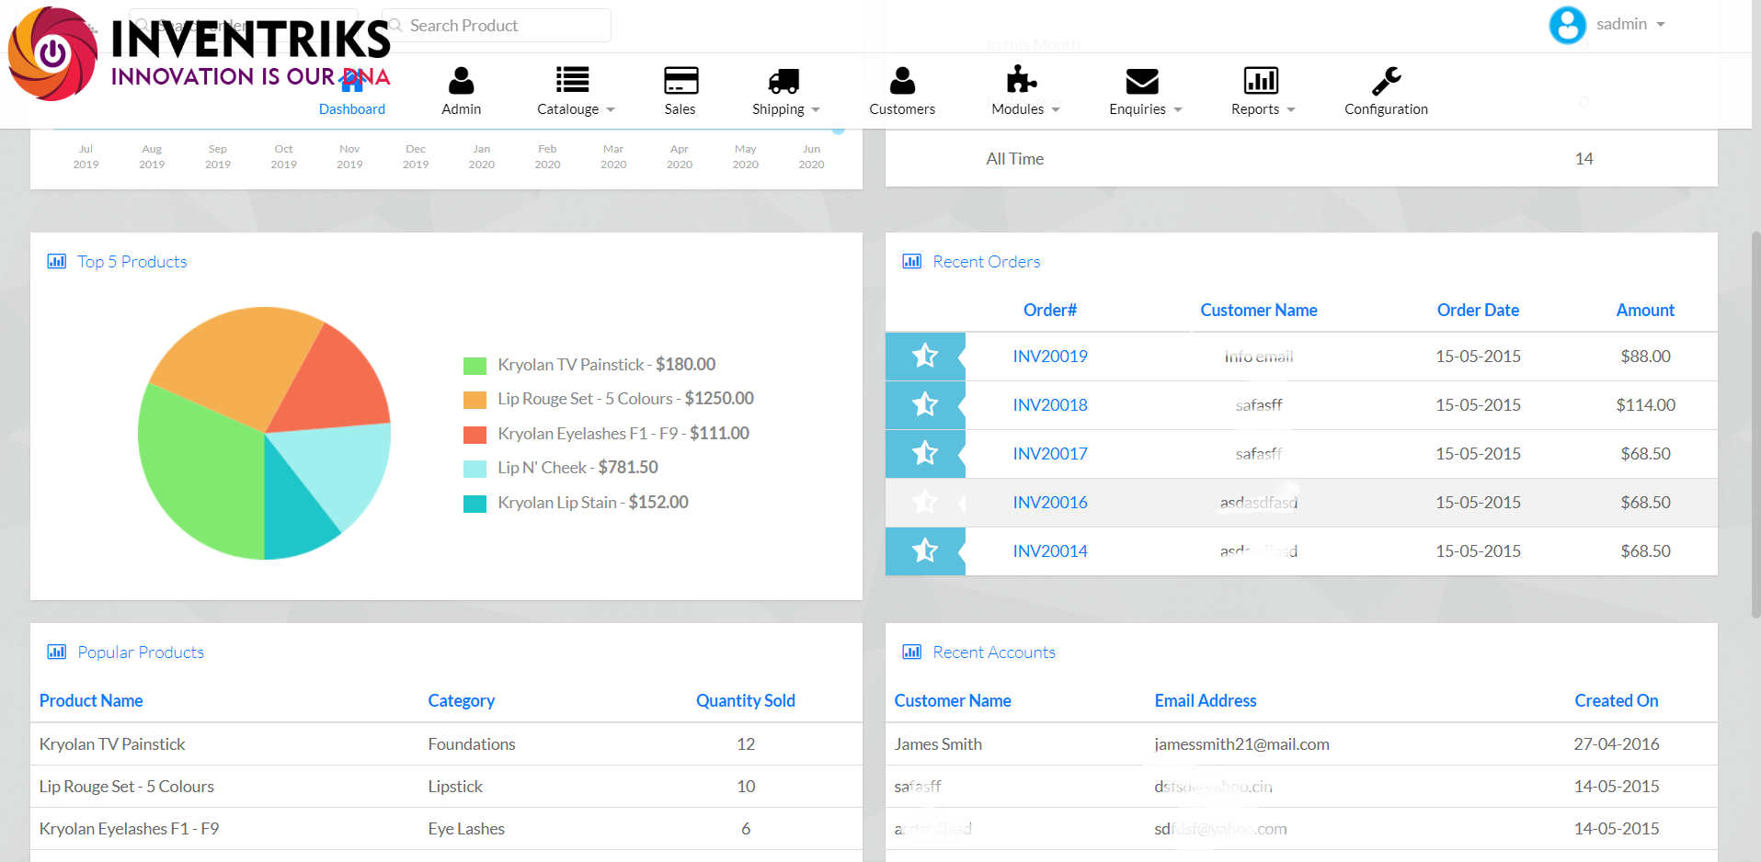
Task: Open the Customers person icon
Action: pos(902,81)
